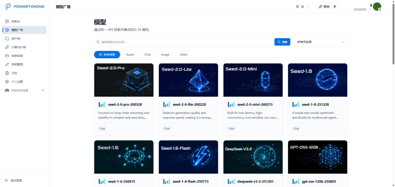Open the 账单信息 card icon

(x=7, y=56)
